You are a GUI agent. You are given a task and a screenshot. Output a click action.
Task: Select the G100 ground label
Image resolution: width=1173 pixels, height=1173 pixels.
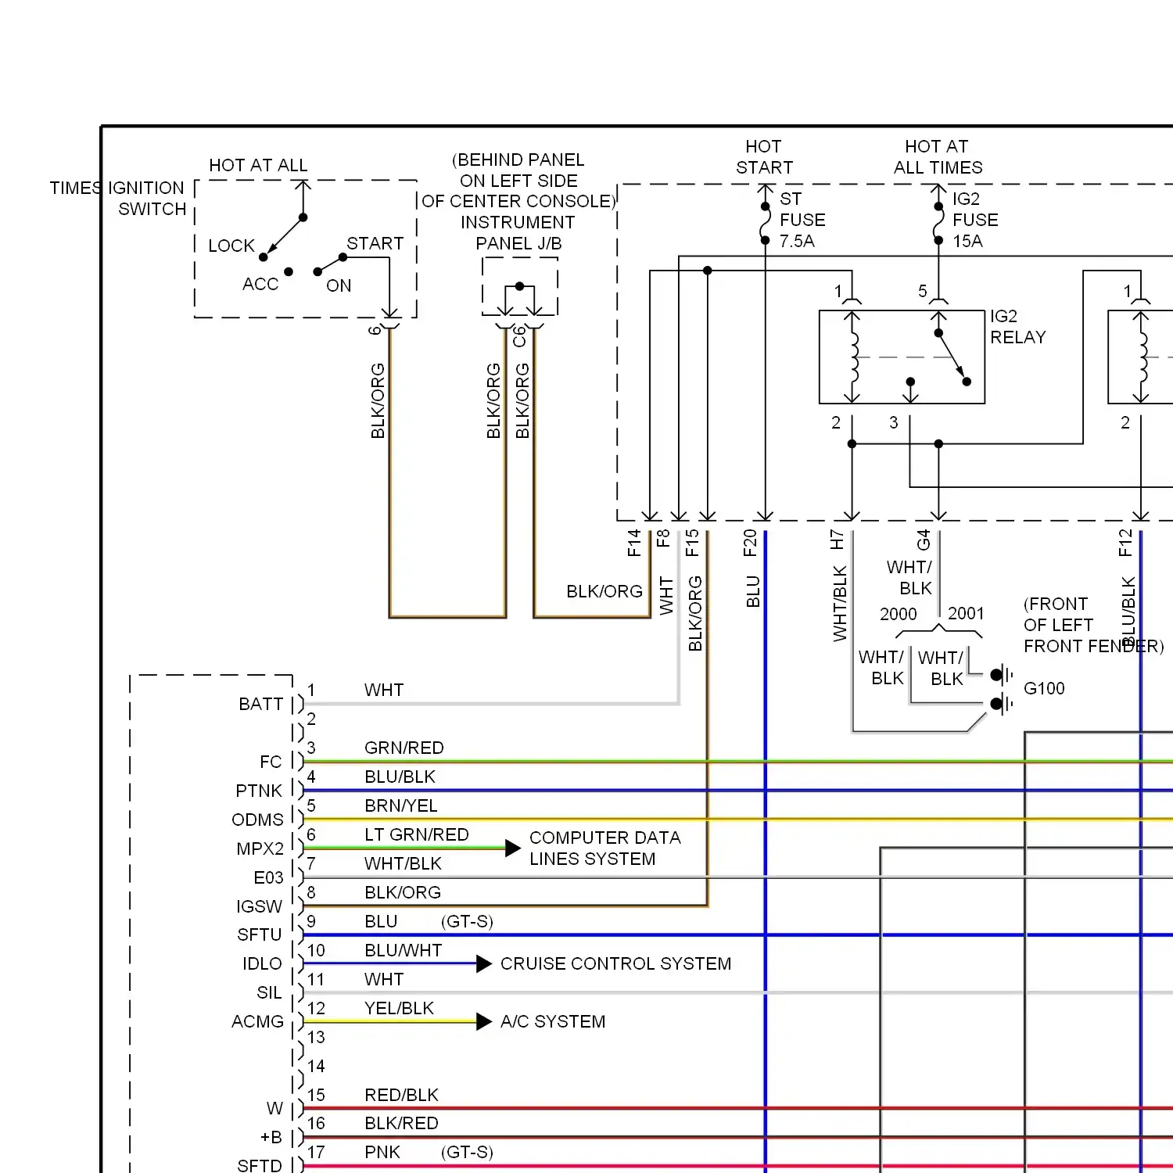click(x=1044, y=688)
